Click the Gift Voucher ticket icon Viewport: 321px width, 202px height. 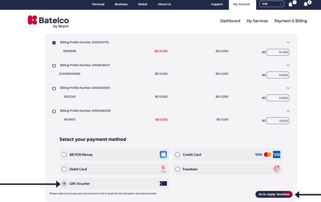163,183
